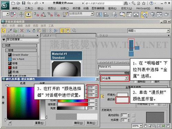Toggle the Percent Snap icon
The image size is (172, 129).
pyautogui.click(x=50, y=14)
